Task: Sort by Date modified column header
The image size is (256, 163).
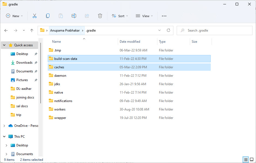Action: pyautogui.click(x=130, y=42)
